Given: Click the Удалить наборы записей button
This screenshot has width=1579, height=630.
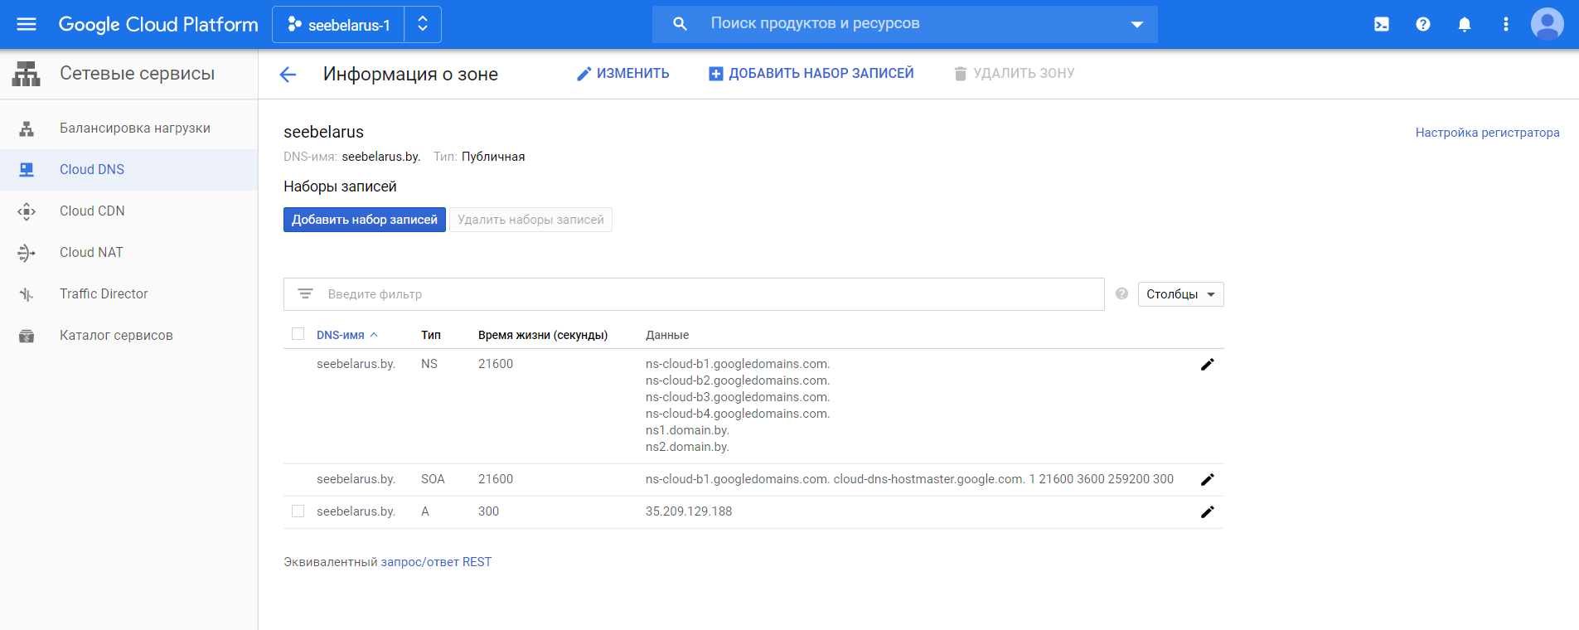Looking at the screenshot, I should (530, 220).
